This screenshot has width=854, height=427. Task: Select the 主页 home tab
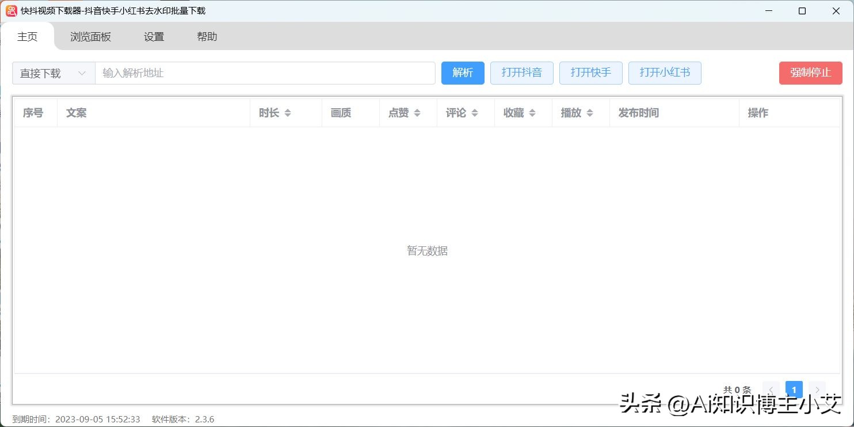click(x=27, y=36)
